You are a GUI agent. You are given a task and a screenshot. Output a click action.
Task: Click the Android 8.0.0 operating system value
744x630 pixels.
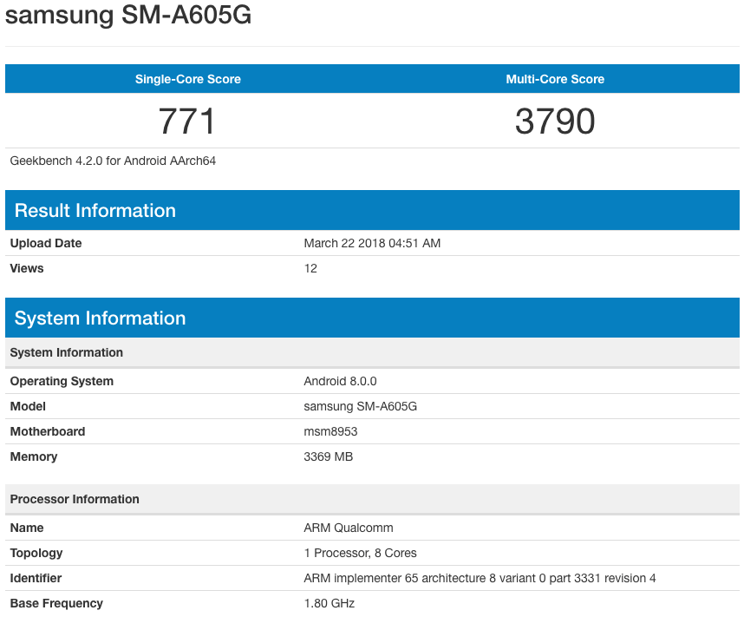(x=340, y=381)
